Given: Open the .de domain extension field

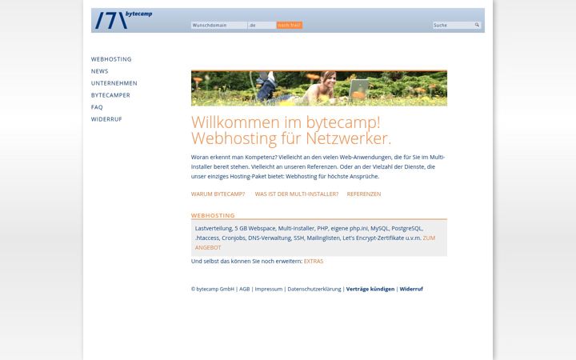Looking at the screenshot, I should pos(262,26).
